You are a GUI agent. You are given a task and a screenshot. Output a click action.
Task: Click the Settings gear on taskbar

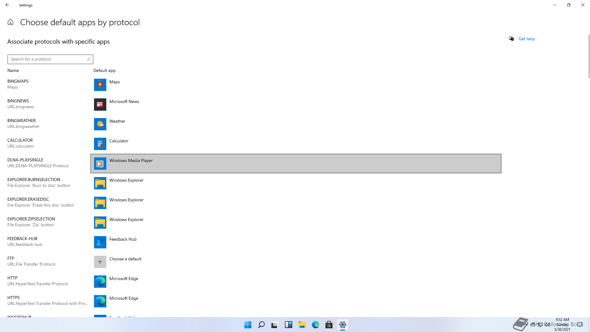click(343, 325)
